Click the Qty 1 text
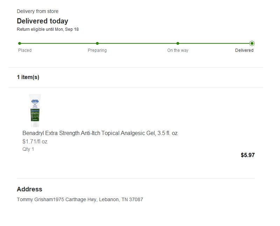The height and width of the screenshot is (226, 280). 28,149
